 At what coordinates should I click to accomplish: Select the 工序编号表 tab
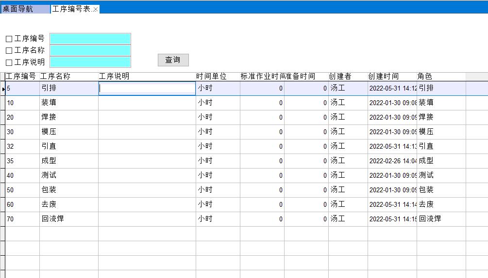tap(71, 9)
